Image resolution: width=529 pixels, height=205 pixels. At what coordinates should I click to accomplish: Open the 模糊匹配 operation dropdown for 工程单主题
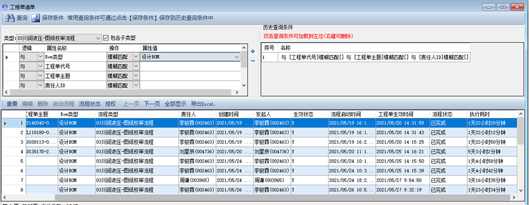pyautogui.click(x=136, y=76)
